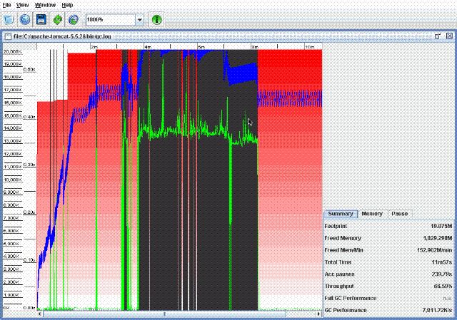
Task: Open the Window menu
Action: 45,5
